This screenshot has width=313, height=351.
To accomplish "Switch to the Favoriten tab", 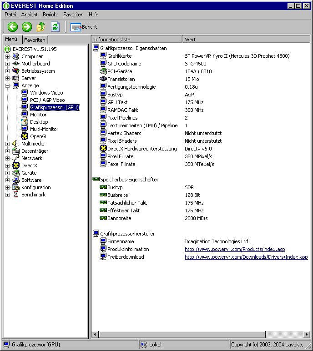I will pyautogui.click(x=35, y=40).
